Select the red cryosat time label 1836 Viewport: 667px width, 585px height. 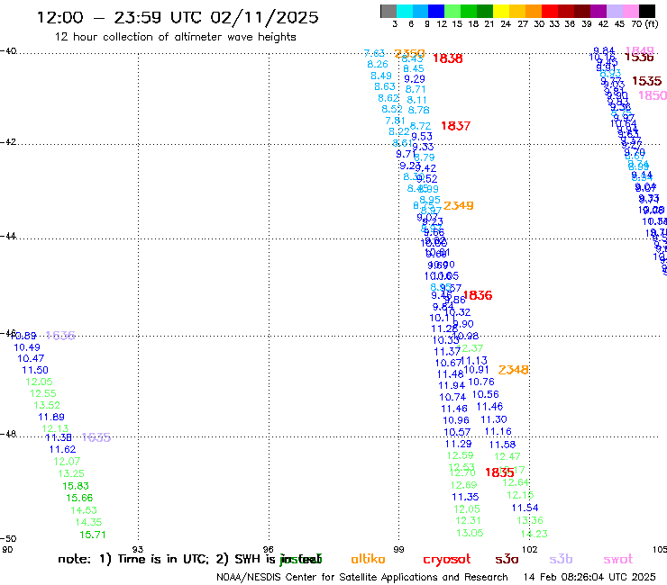point(478,295)
